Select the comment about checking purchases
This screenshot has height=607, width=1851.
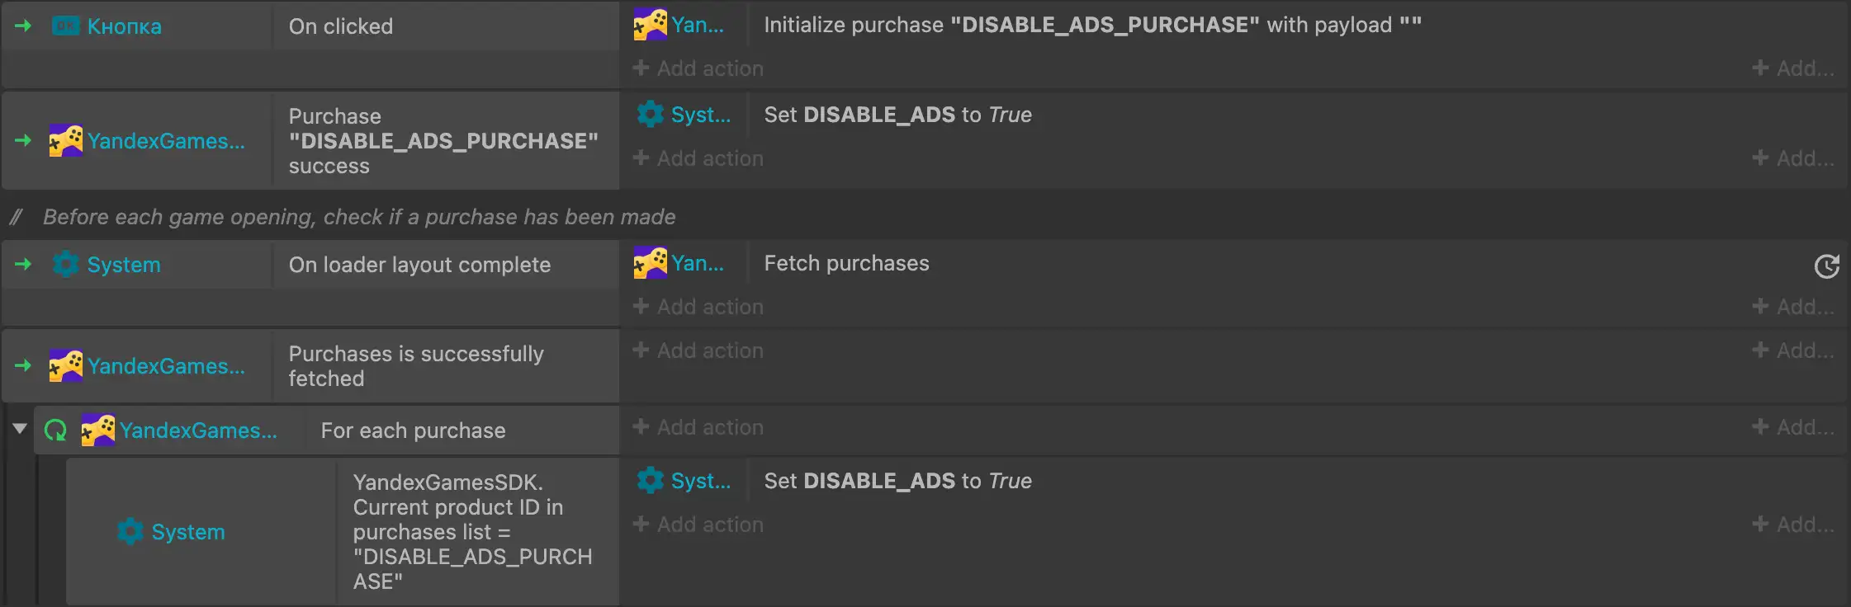click(x=359, y=217)
